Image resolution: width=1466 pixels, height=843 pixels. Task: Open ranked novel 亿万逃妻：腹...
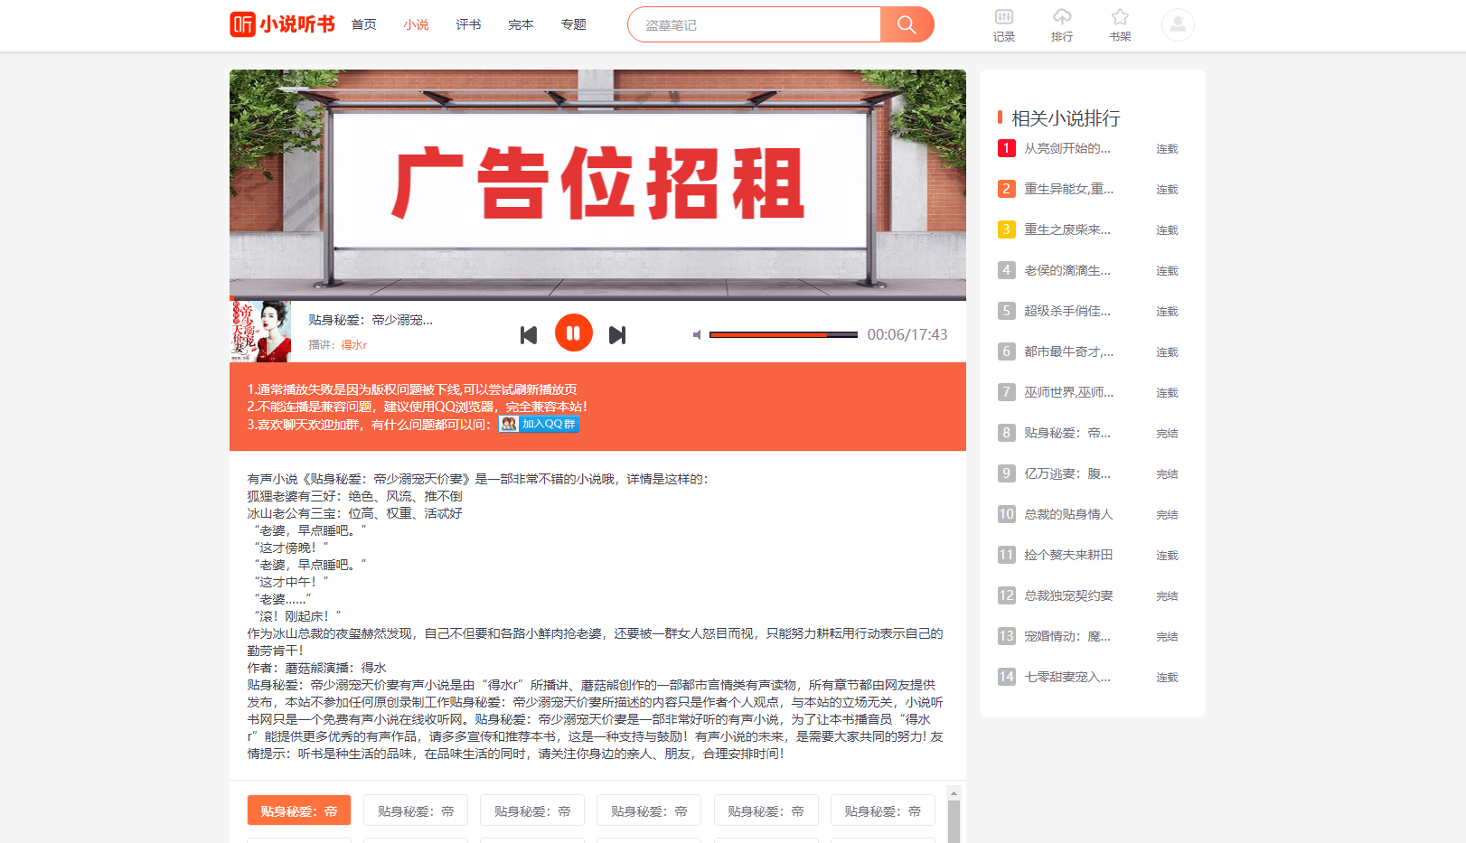1067,473
